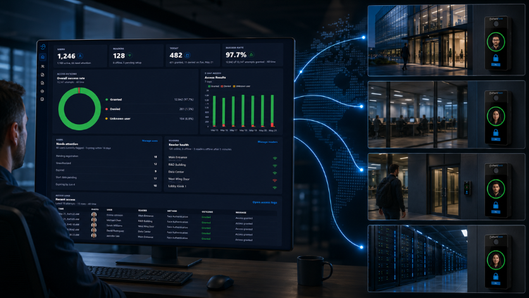Screen dimensions: 529x298
Task: Click the reader signal icon beside 128
Action: point(130,55)
